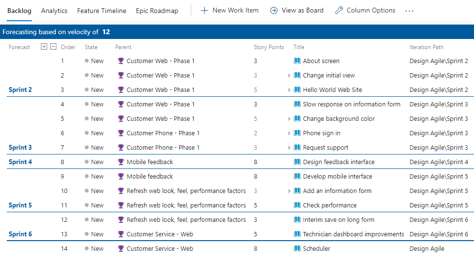The image size is (474, 257).
Task: Open Column Options
Action: pyautogui.click(x=365, y=11)
